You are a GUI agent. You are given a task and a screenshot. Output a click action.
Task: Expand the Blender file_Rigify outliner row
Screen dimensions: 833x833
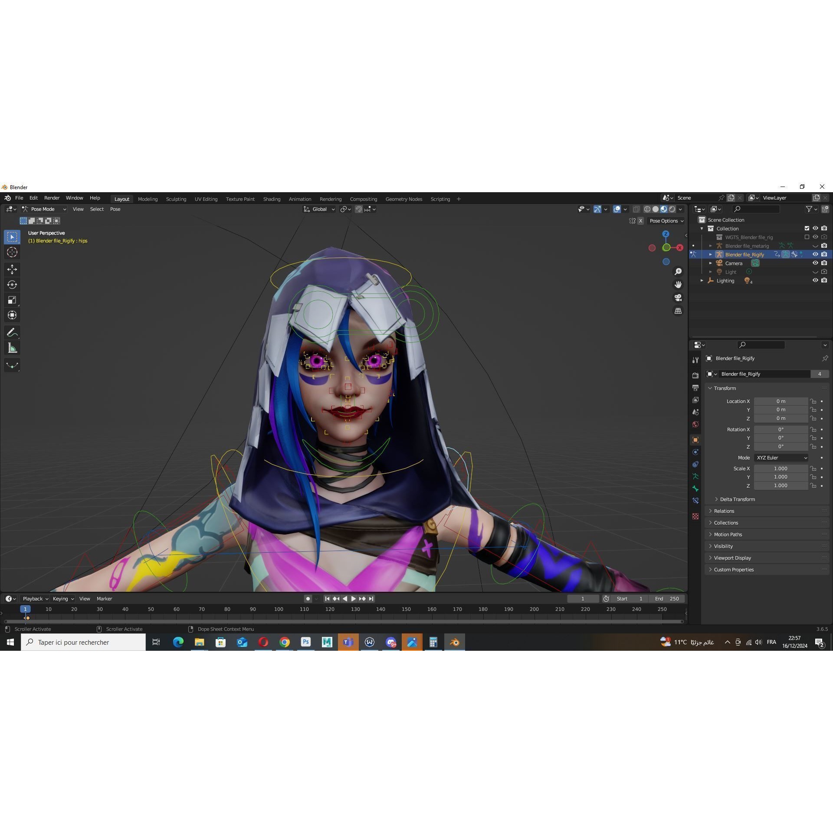coord(711,254)
